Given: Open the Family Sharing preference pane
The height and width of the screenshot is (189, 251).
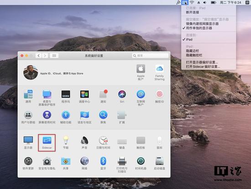Looking at the screenshot, I should coord(159,72).
